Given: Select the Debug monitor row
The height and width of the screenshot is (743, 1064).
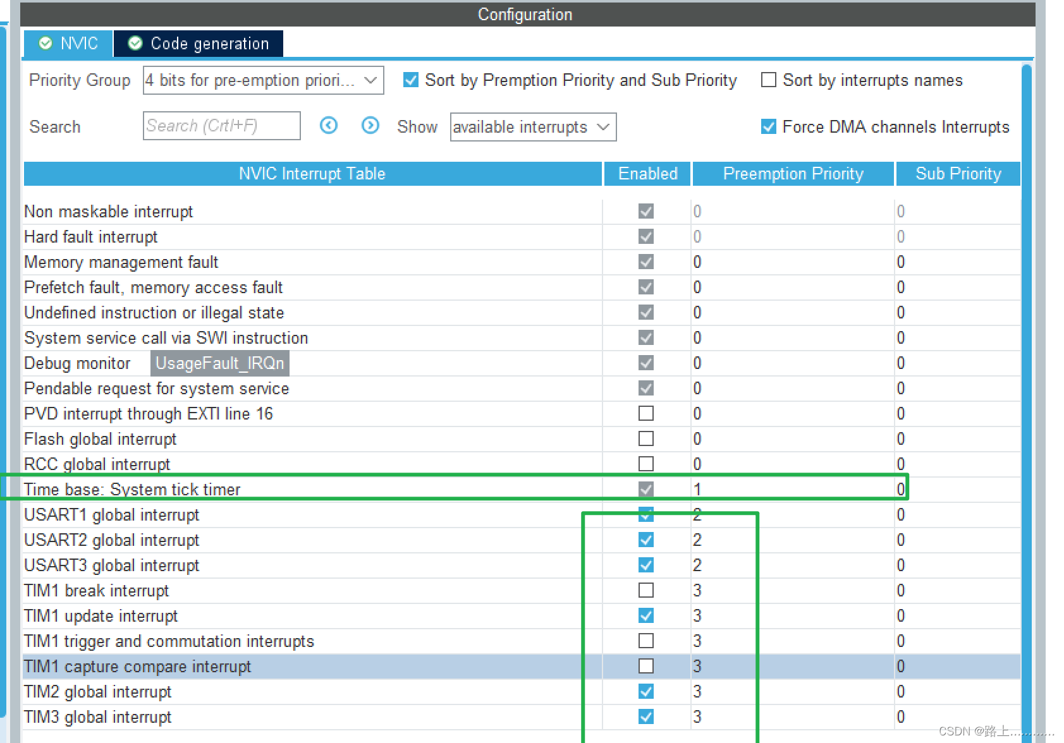Looking at the screenshot, I should point(522,363).
